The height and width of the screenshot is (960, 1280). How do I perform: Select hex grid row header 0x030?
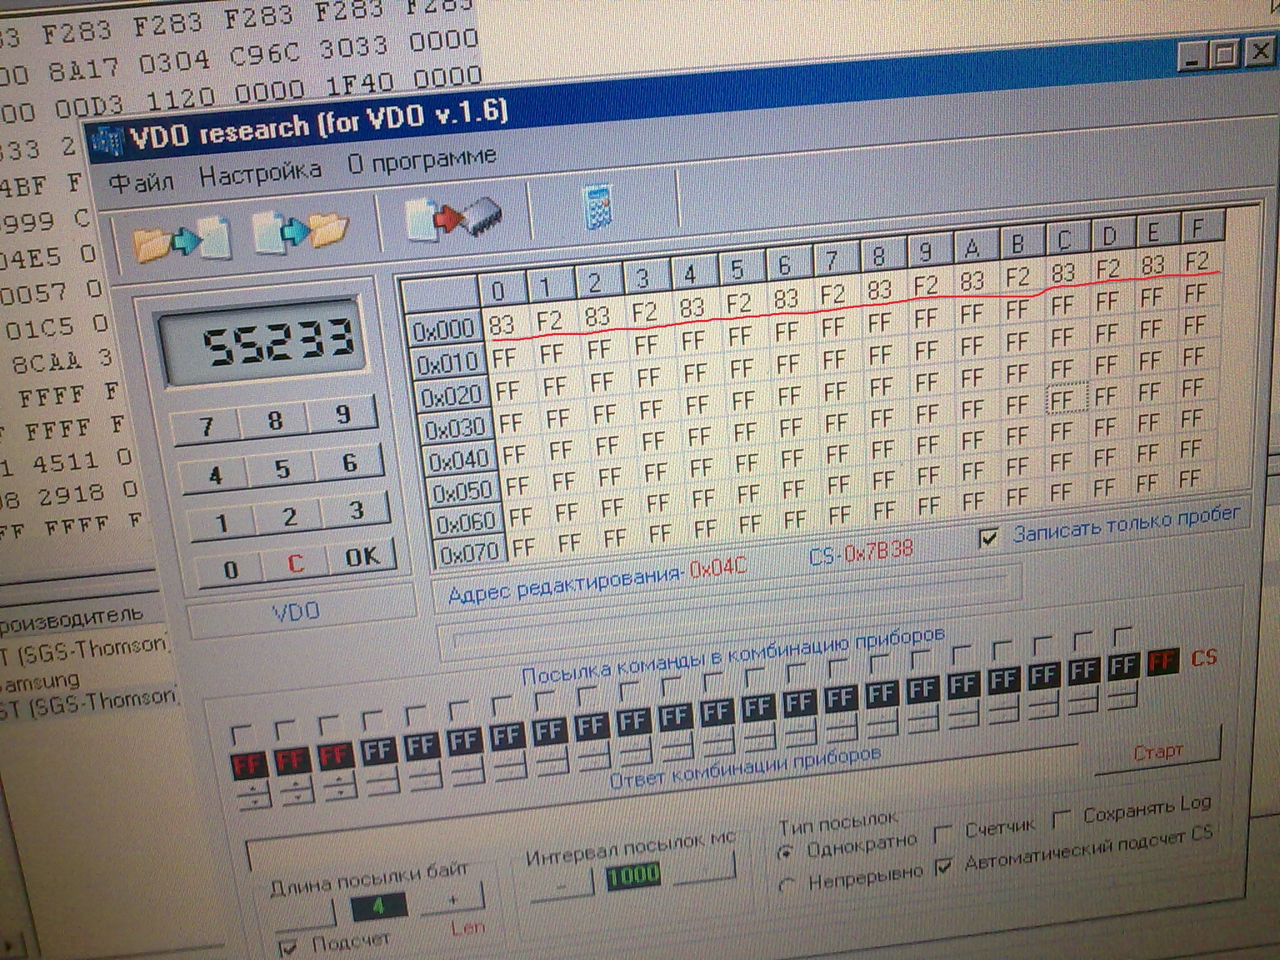click(456, 427)
